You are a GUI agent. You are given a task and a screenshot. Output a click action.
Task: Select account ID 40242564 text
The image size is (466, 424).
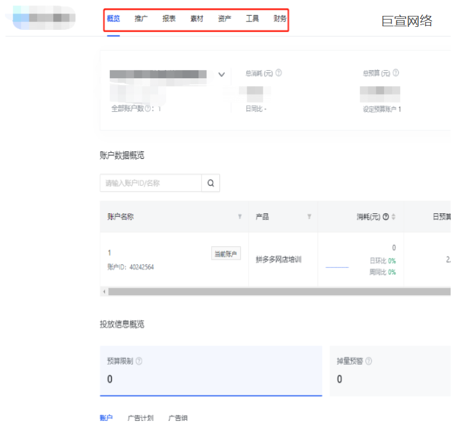(x=131, y=267)
